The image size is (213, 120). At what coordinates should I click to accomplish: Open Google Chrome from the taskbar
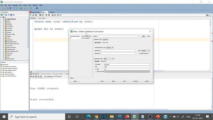pyautogui.click(x=96, y=117)
